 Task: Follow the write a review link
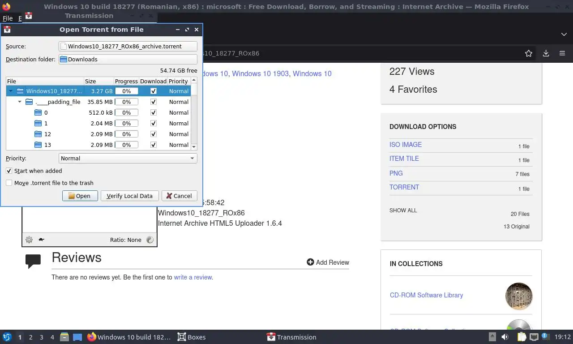point(193,277)
